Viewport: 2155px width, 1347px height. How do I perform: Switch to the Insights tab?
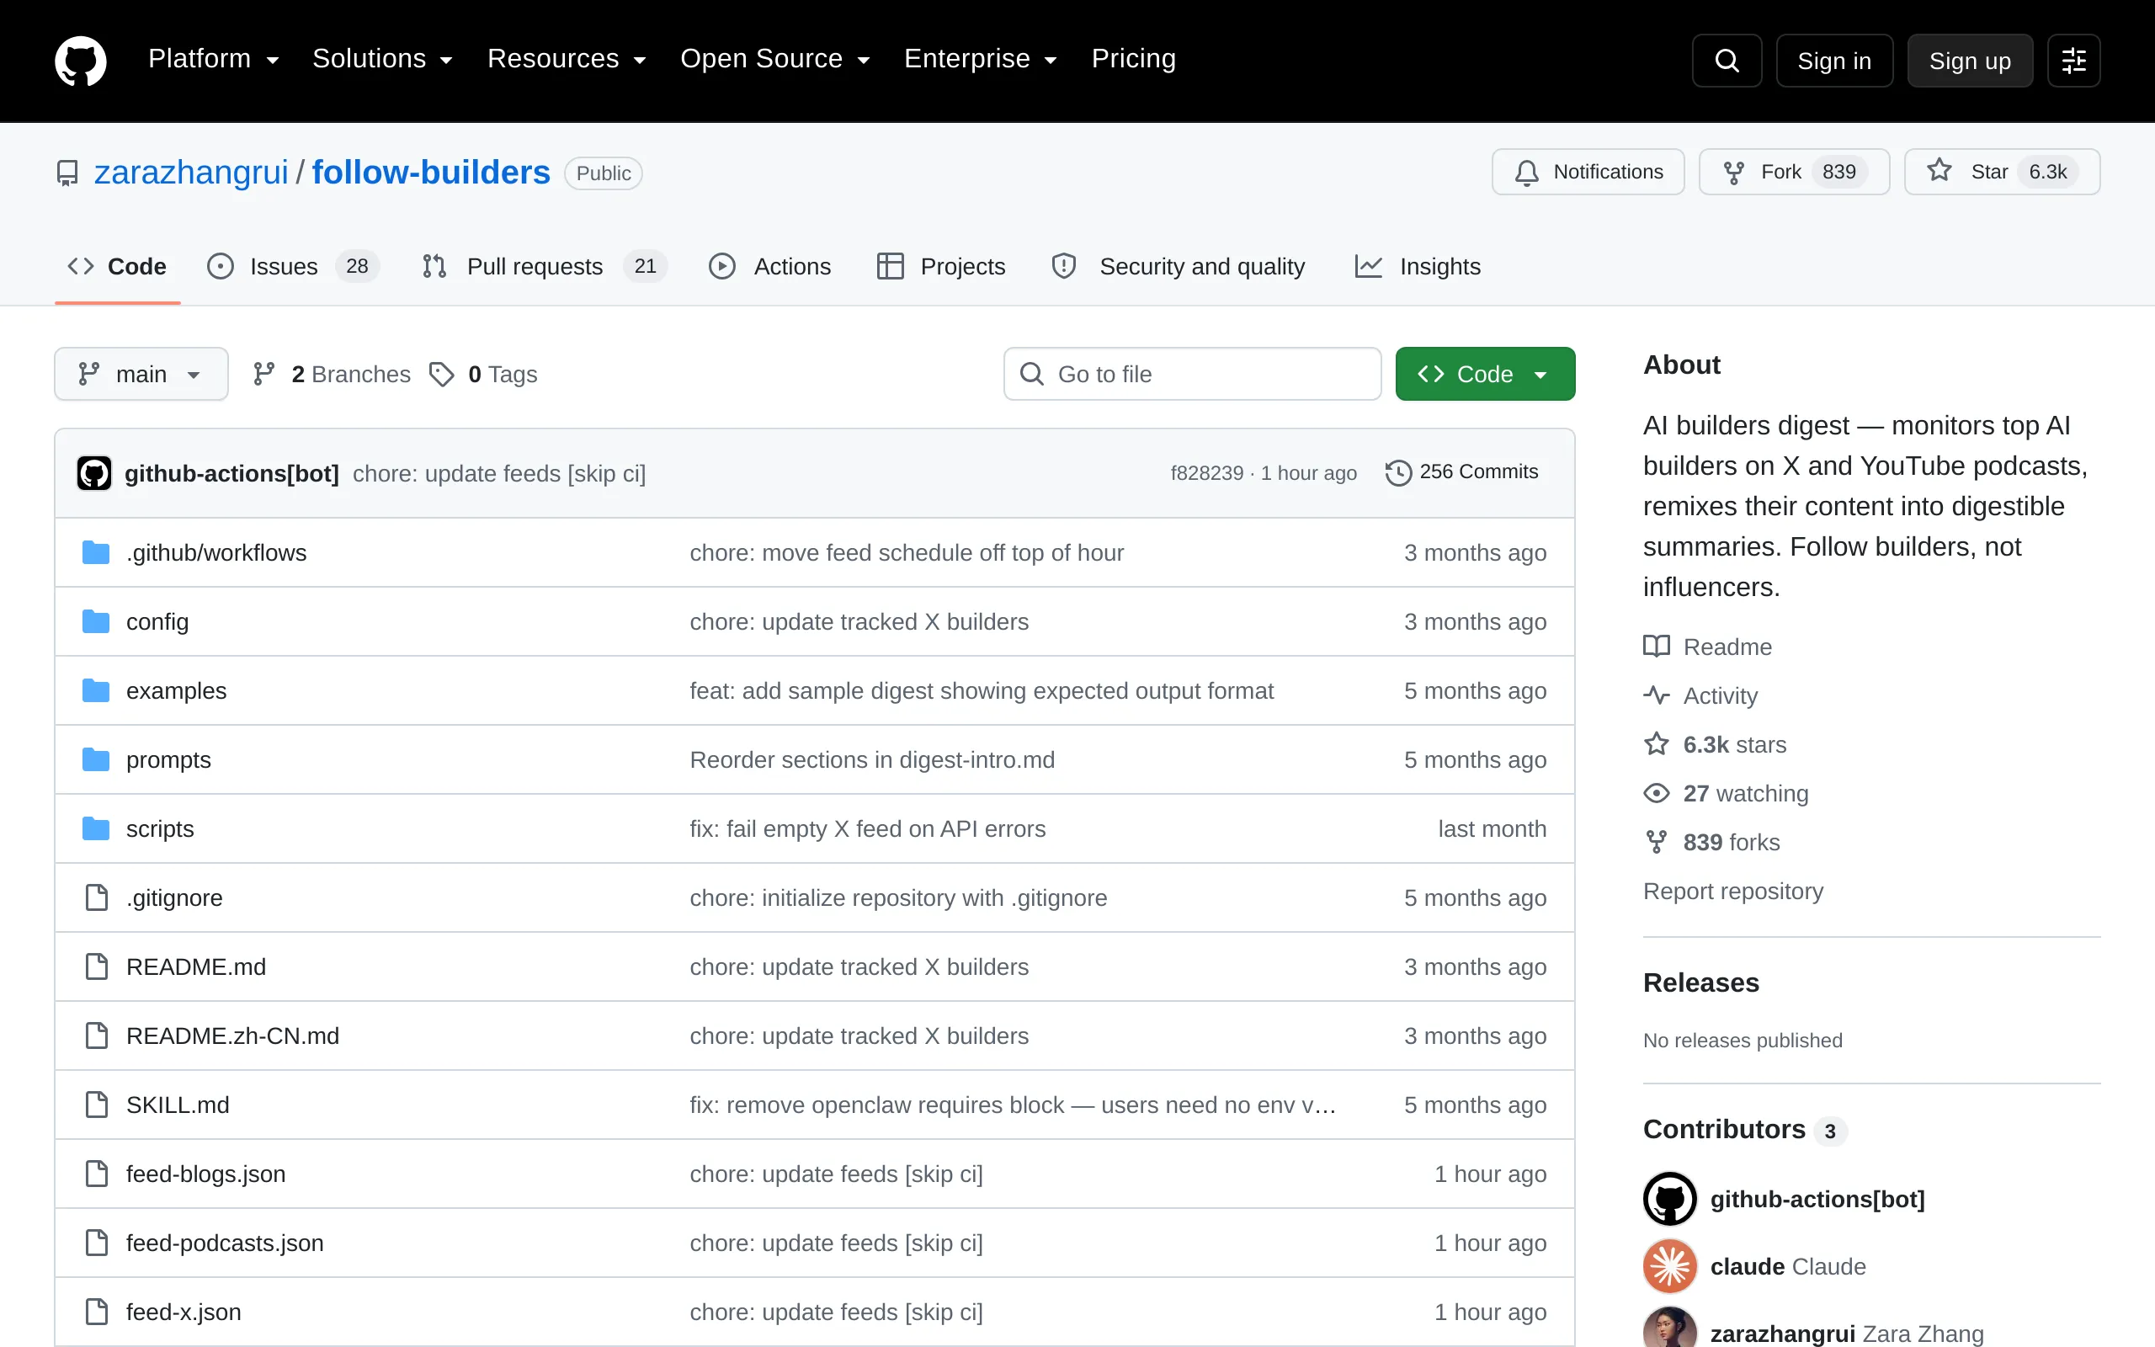pos(1418,266)
